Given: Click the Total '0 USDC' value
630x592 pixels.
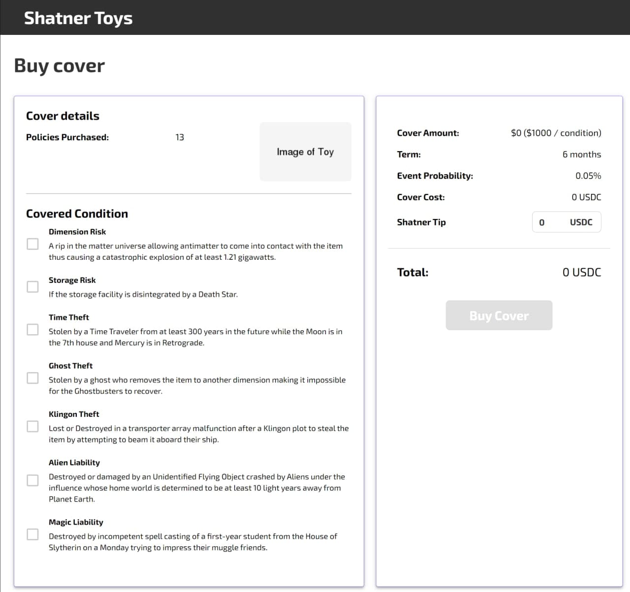Looking at the screenshot, I should click(x=582, y=272).
